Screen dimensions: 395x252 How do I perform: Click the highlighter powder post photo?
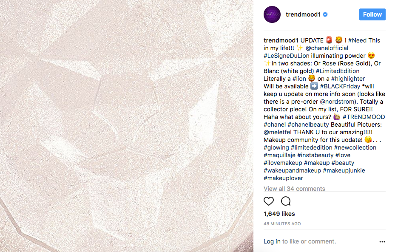(x=127, y=126)
